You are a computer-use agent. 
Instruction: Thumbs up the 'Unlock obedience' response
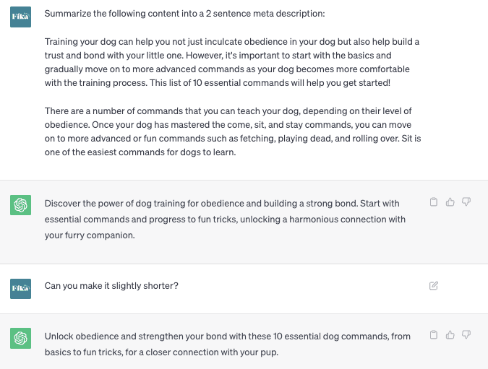(x=450, y=335)
